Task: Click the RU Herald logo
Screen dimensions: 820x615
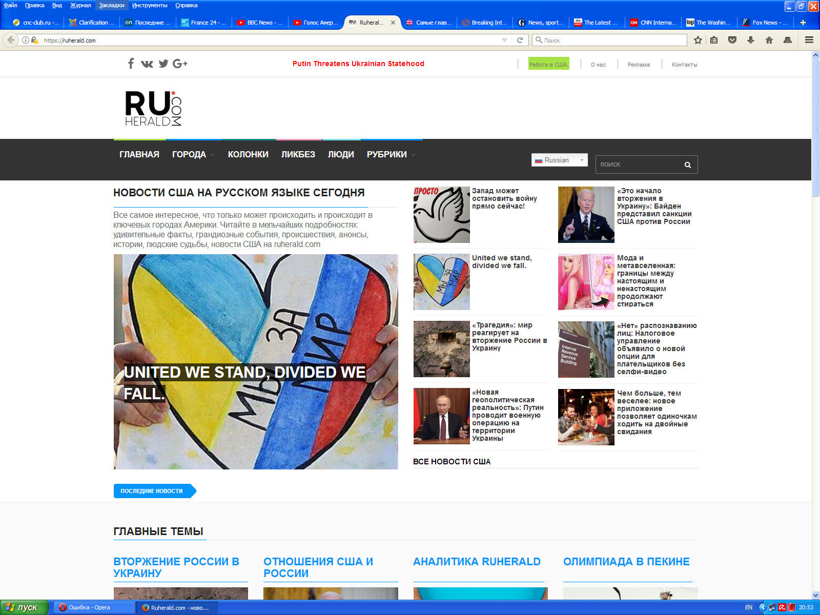Action: tap(153, 108)
